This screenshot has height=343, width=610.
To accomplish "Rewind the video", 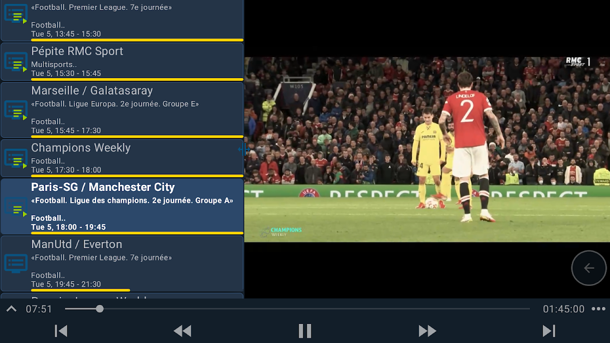I will tap(183, 331).
